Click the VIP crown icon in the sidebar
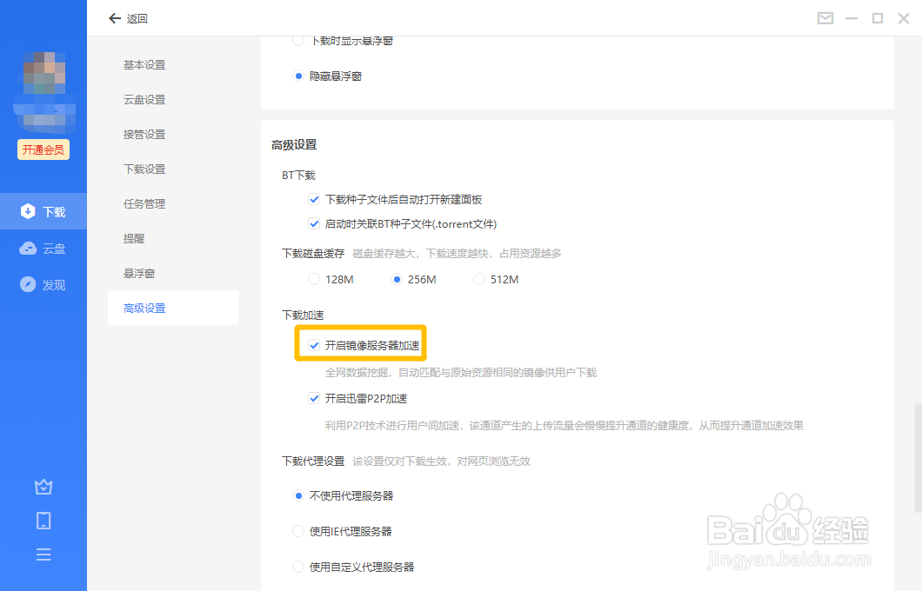Viewport: 922px width, 591px height. pos(43,487)
